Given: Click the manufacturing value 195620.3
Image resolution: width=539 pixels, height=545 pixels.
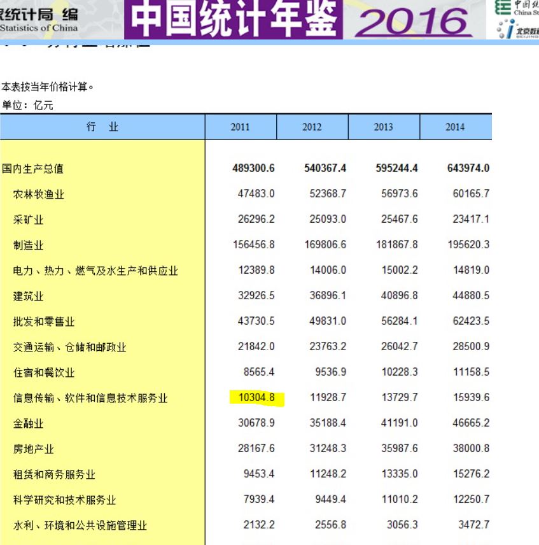Looking at the screenshot, I should (x=468, y=244).
